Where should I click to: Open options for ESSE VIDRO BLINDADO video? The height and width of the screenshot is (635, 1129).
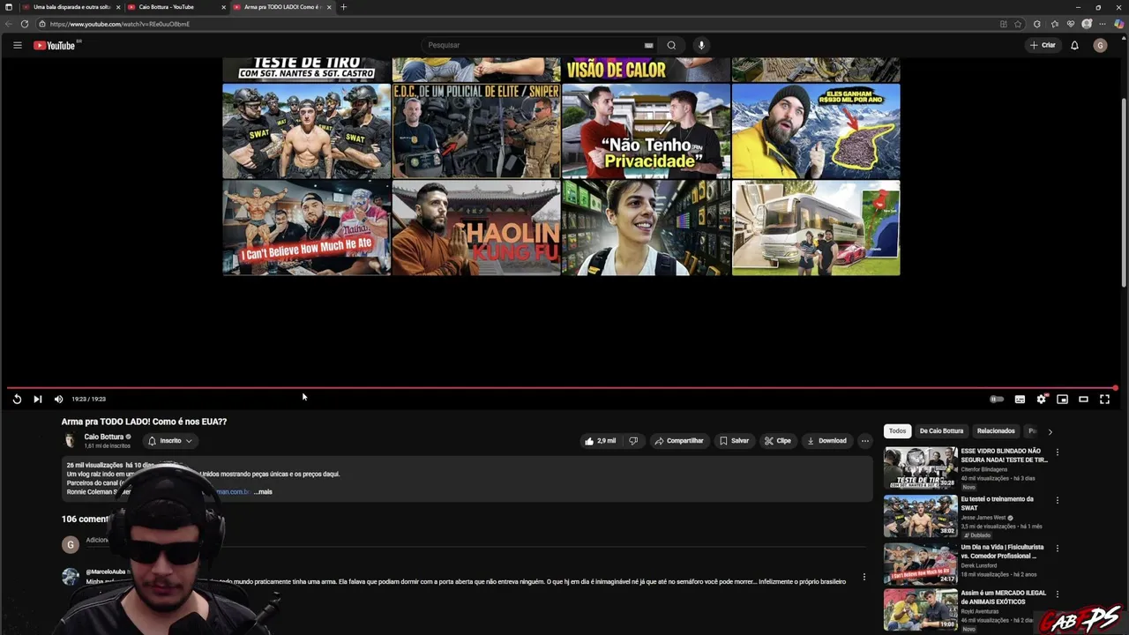click(x=1058, y=452)
